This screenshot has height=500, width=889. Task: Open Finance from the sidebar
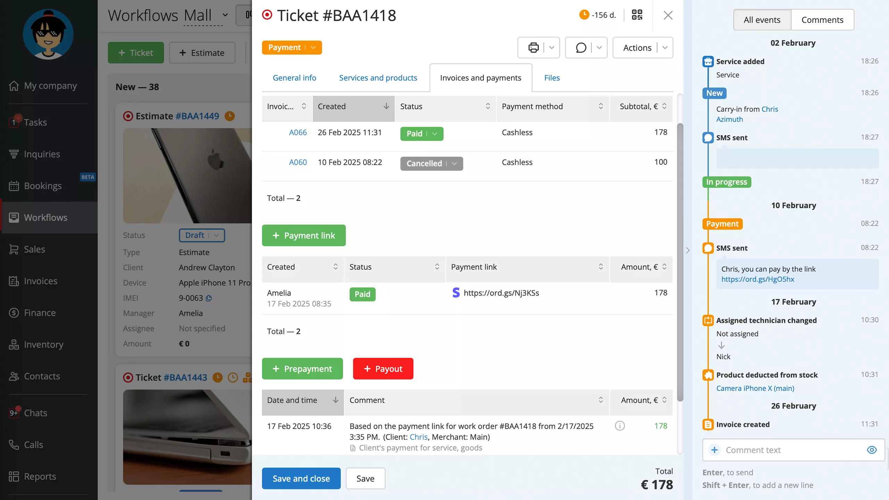pyautogui.click(x=40, y=312)
